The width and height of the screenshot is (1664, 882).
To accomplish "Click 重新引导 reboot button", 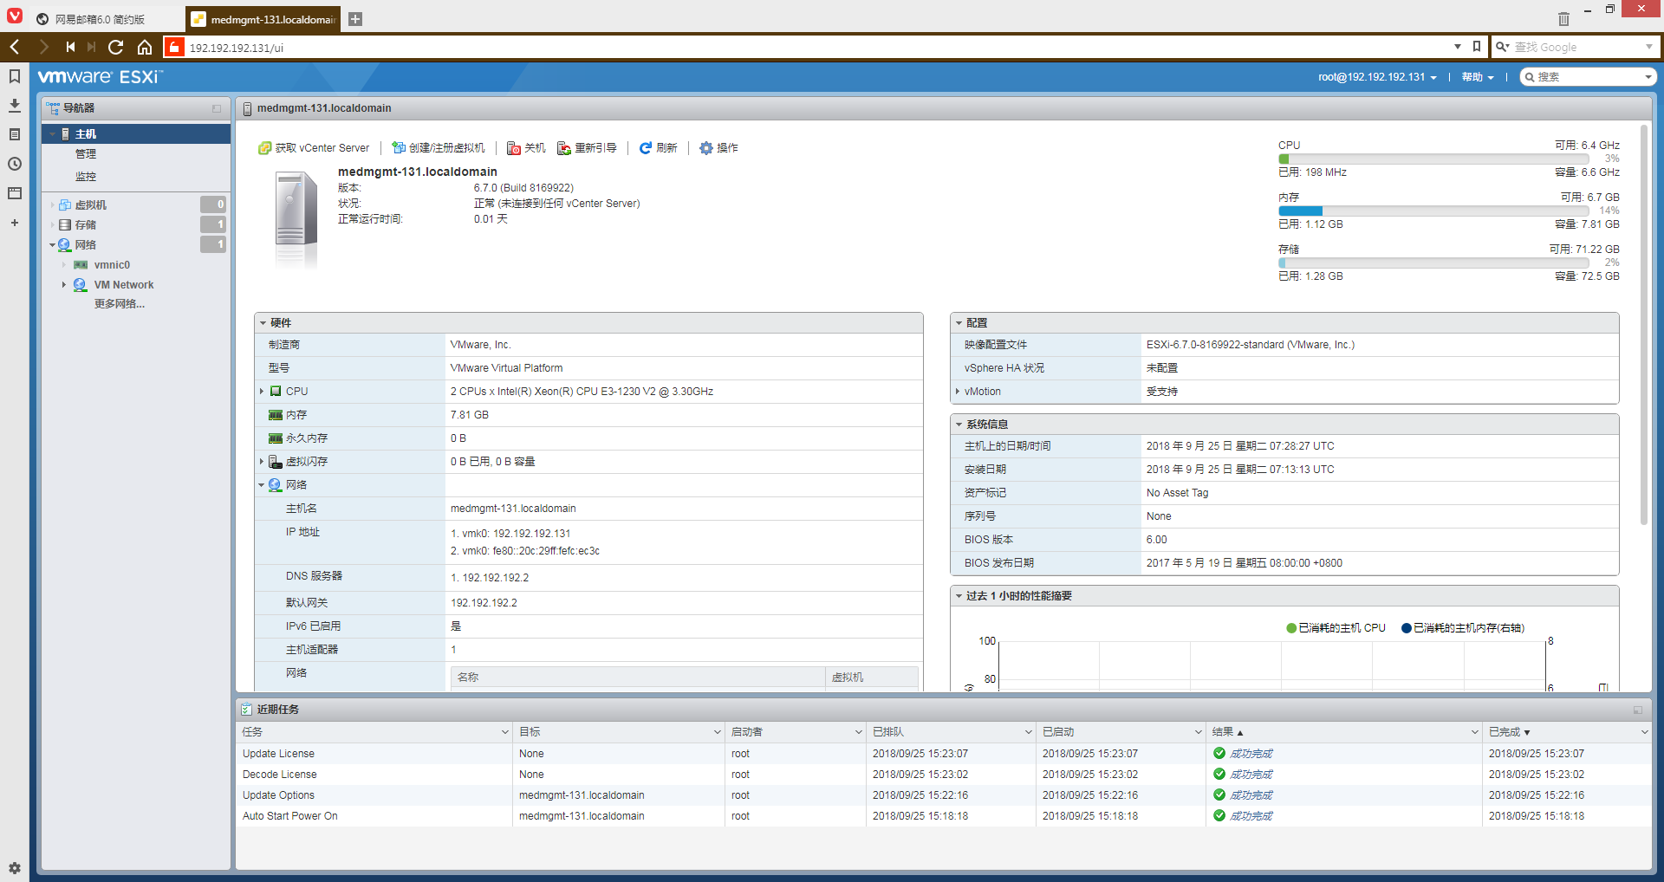I will (x=587, y=148).
